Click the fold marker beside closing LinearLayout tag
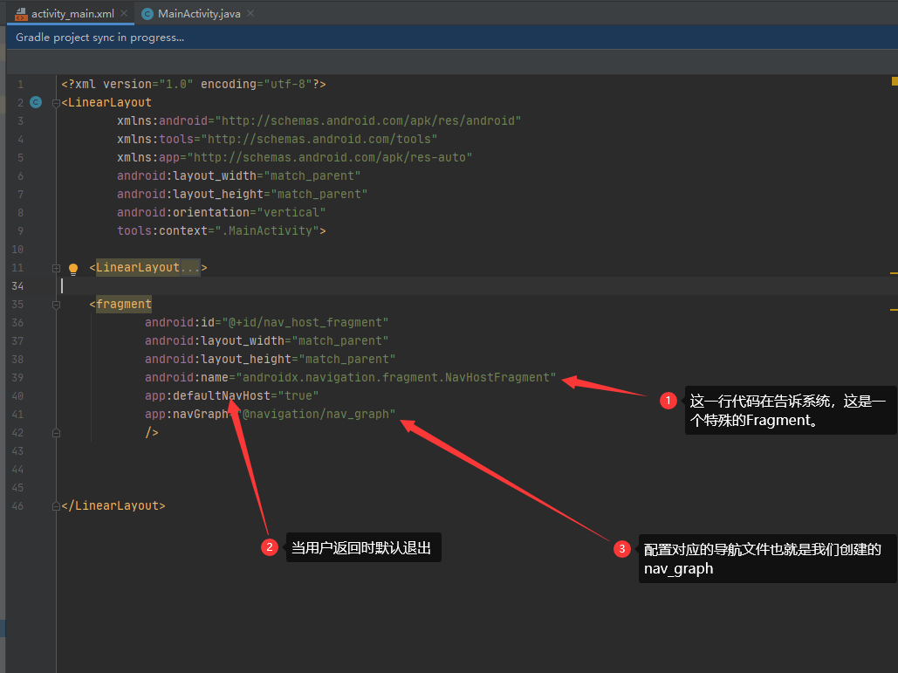 55,505
